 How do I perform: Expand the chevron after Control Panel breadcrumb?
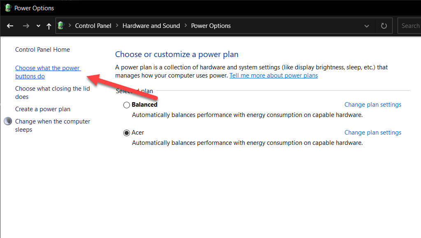coord(117,26)
